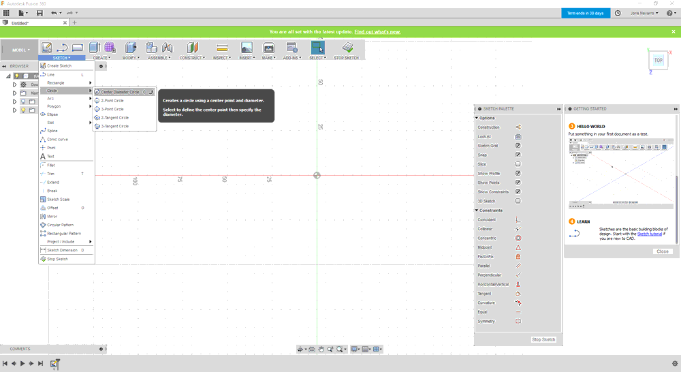The image size is (681, 372).
Task: Choose Sketch Dimension in the Sketch menu
Action: point(66,250)
